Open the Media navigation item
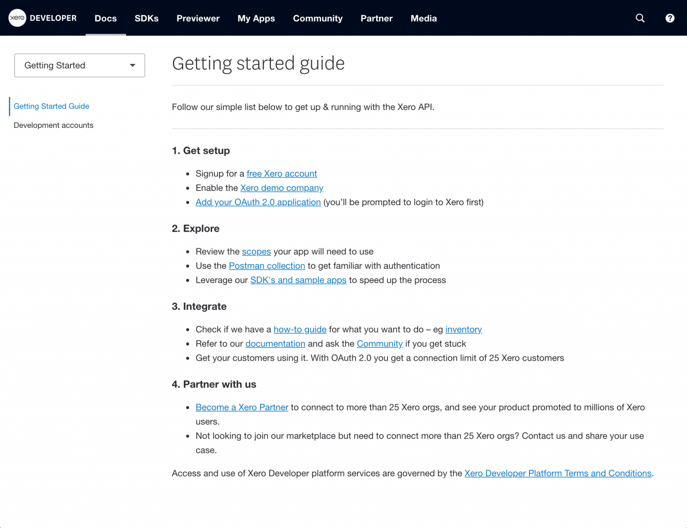 (x=423, y=18)
